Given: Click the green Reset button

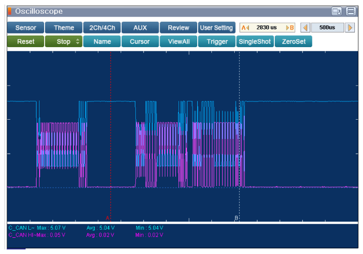Looking at the screenshot, I should (x=25, y=42).
